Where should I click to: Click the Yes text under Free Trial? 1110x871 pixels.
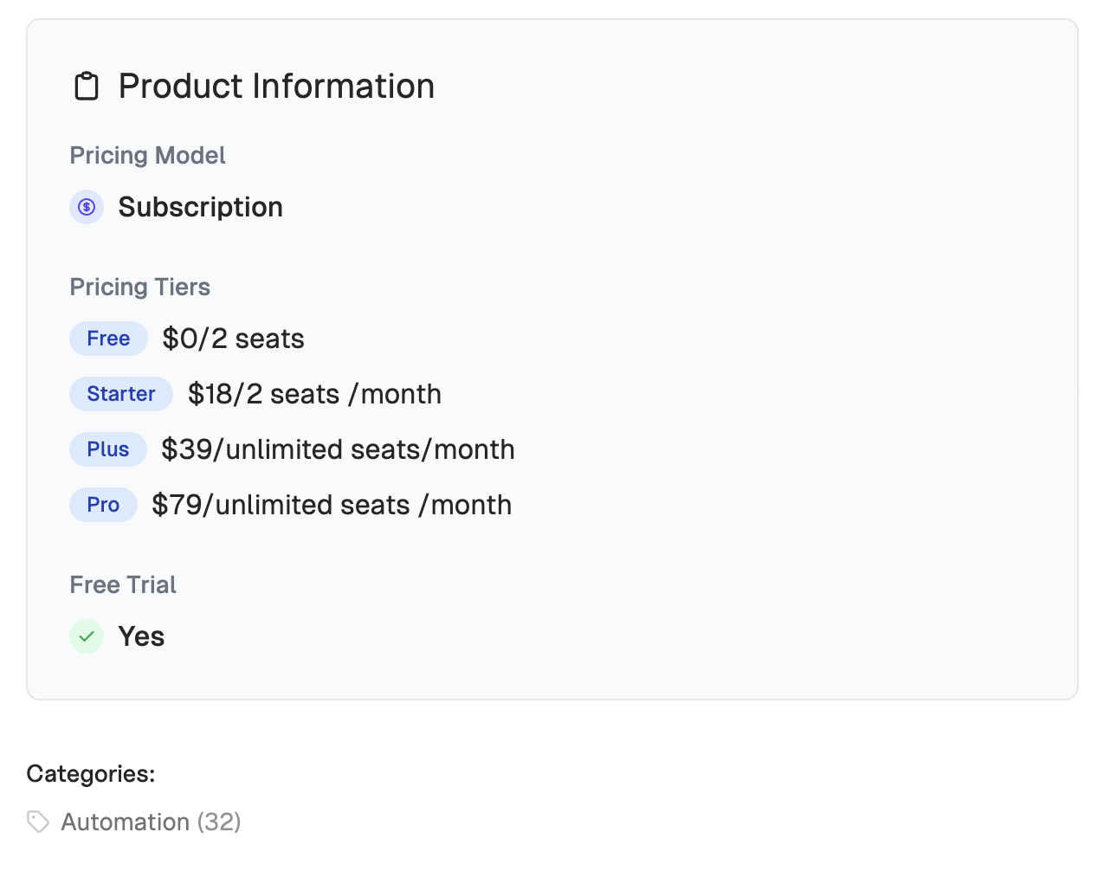coord(141,636)
